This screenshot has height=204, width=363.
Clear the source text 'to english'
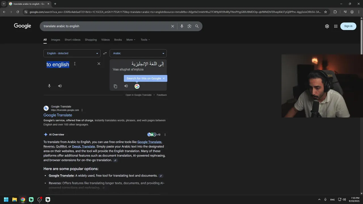[x=99, y=64]
